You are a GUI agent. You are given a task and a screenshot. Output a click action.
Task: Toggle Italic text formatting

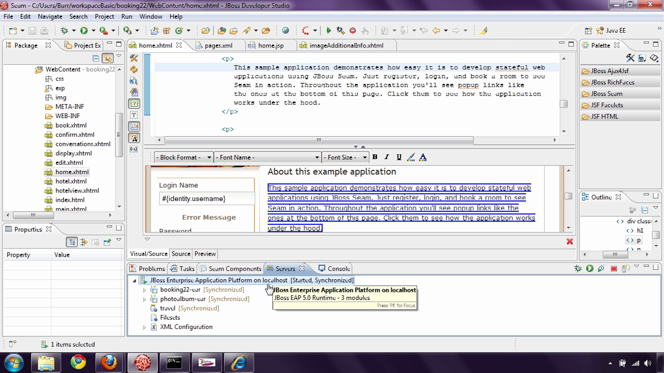(x=387, y=157)
